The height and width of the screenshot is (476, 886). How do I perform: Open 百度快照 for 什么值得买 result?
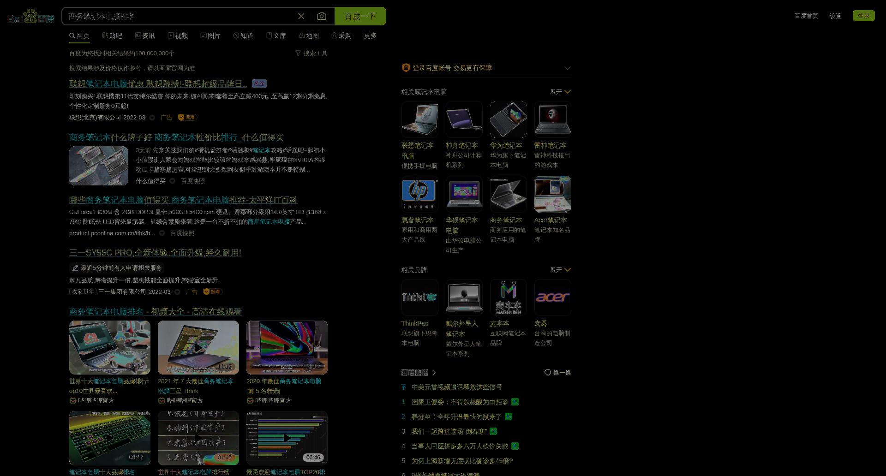tap(193, 181)
